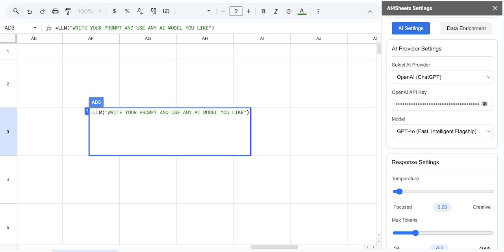Click the spreadsheet horizontal scrollbar
The image size is (504, 252).
pyautogui.click(x=274, y=247)
